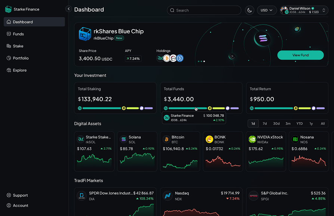Select the 3m time range tab
Screen dimensions: 334x216
pos(288,123)
